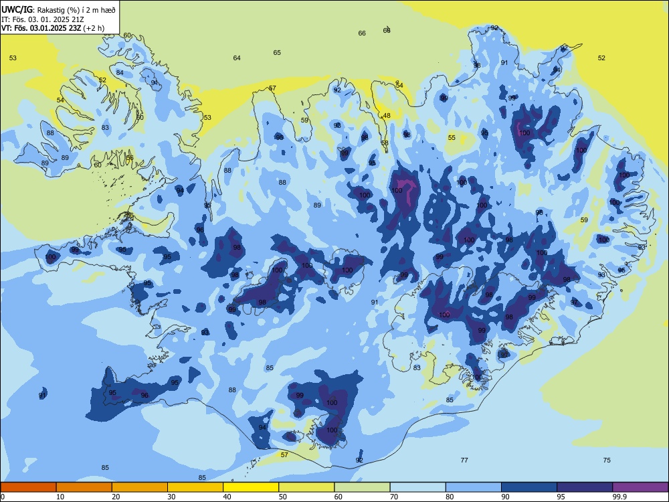669x502 pixels.
Task: Click the legend tick label '50'
Action: click(283, 497)
